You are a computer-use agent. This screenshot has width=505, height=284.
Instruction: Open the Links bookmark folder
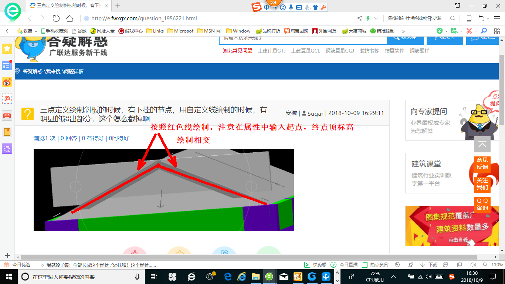155,31
